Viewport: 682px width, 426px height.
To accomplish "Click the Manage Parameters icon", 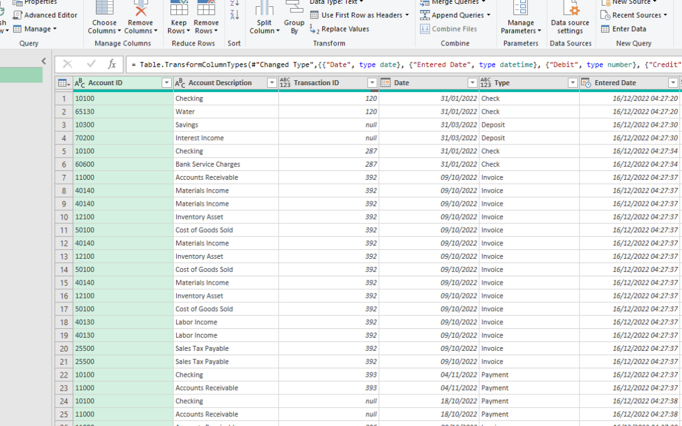I will [520, 8].
